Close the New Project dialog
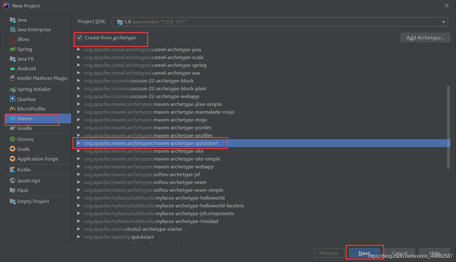 pos(447,6)
